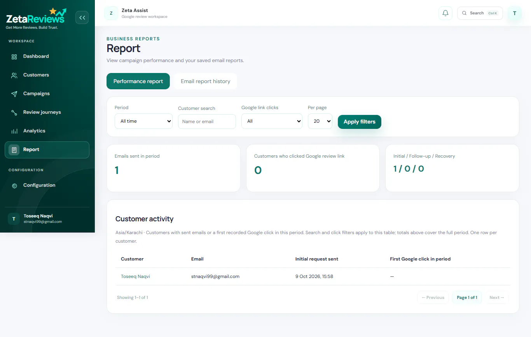Go to Customers in the sidebar
Viewport: 531px width, 337px height.
(47, 75)
